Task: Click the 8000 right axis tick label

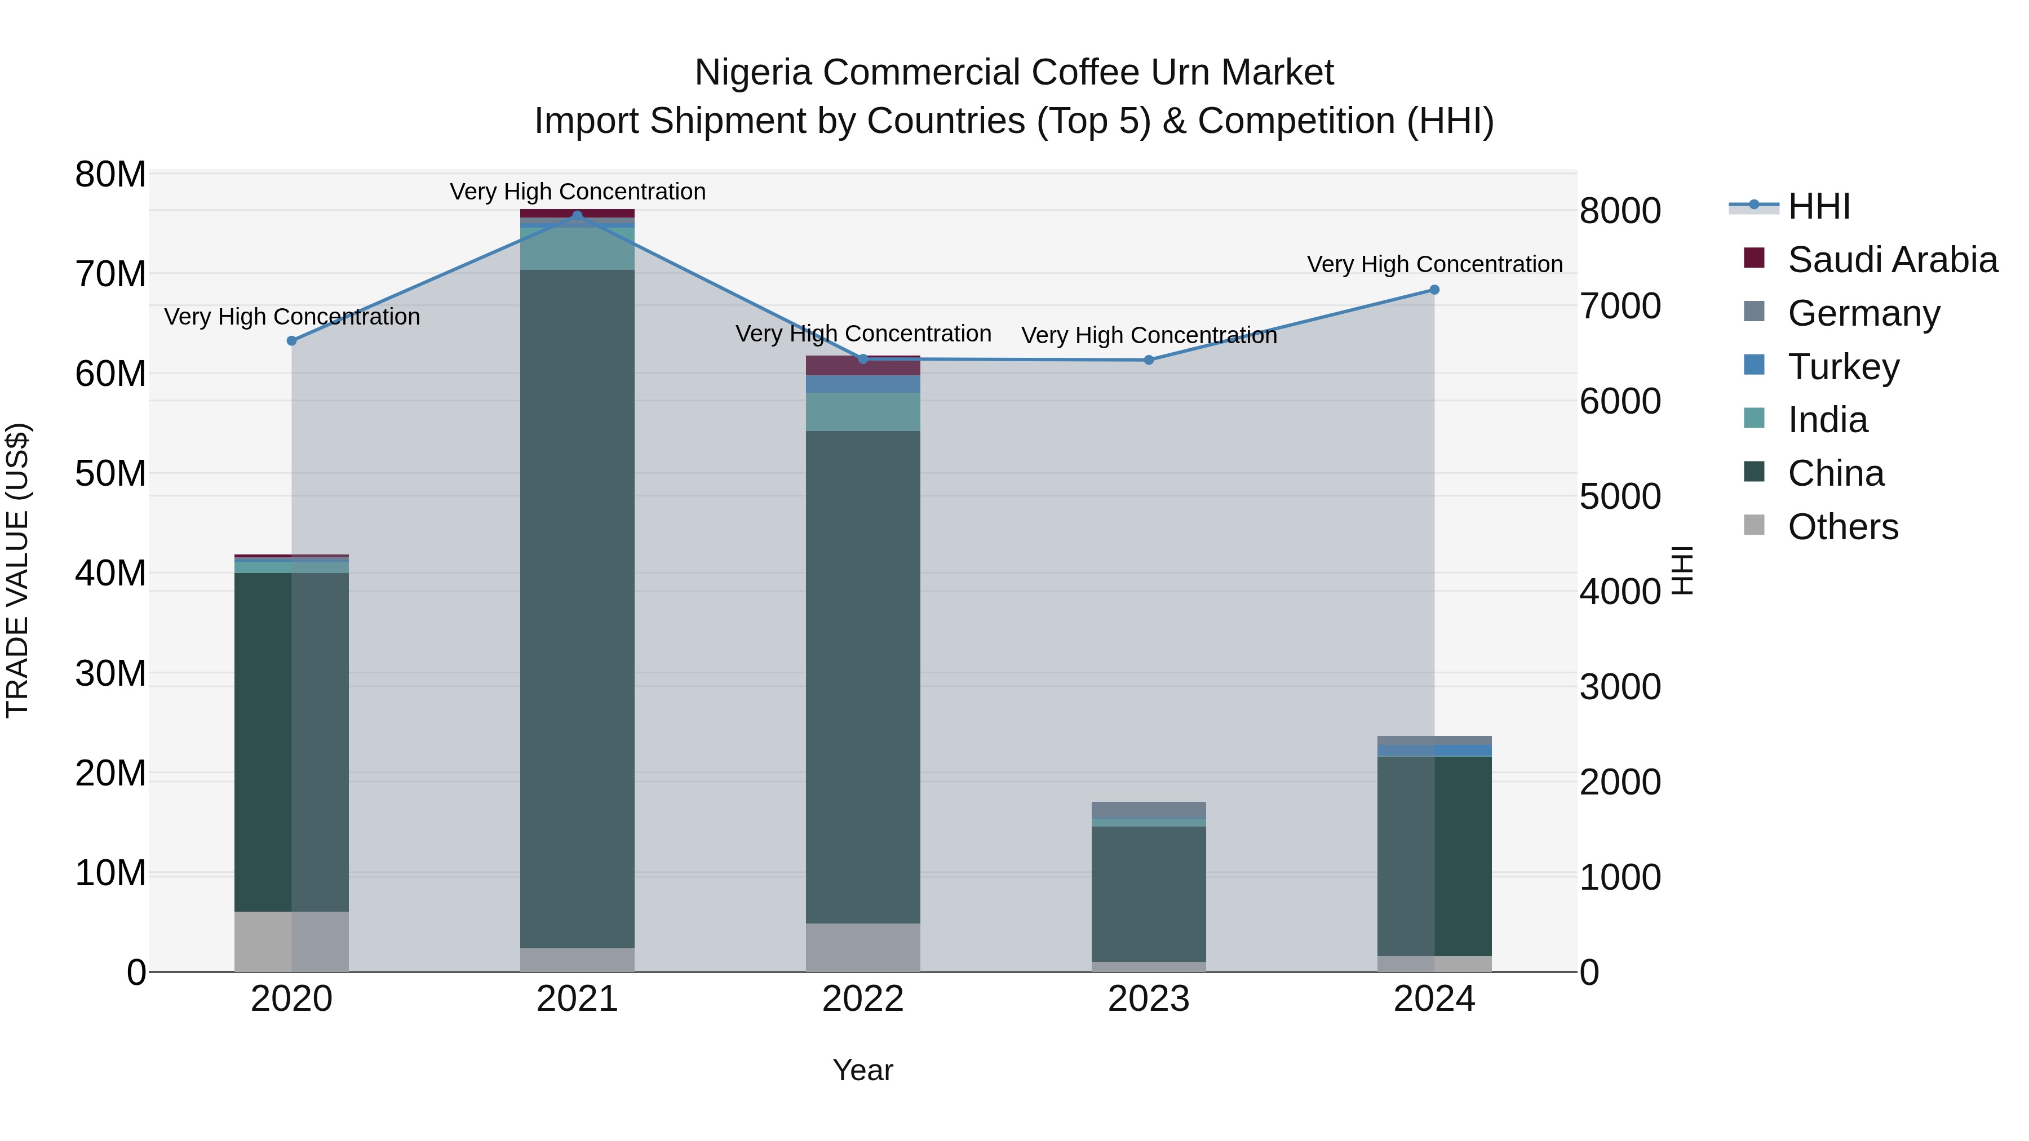Action: tap(1620, 211)
